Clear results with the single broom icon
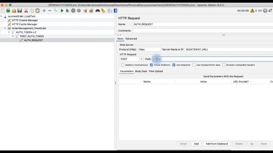Image resolution: width=273 pixels, height=153 pixels. pyautogui.click(x=85, y=11)
